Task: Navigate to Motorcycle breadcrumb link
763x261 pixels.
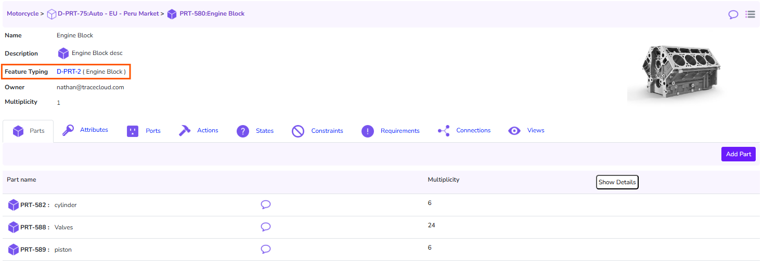Action: coord(23,13)
